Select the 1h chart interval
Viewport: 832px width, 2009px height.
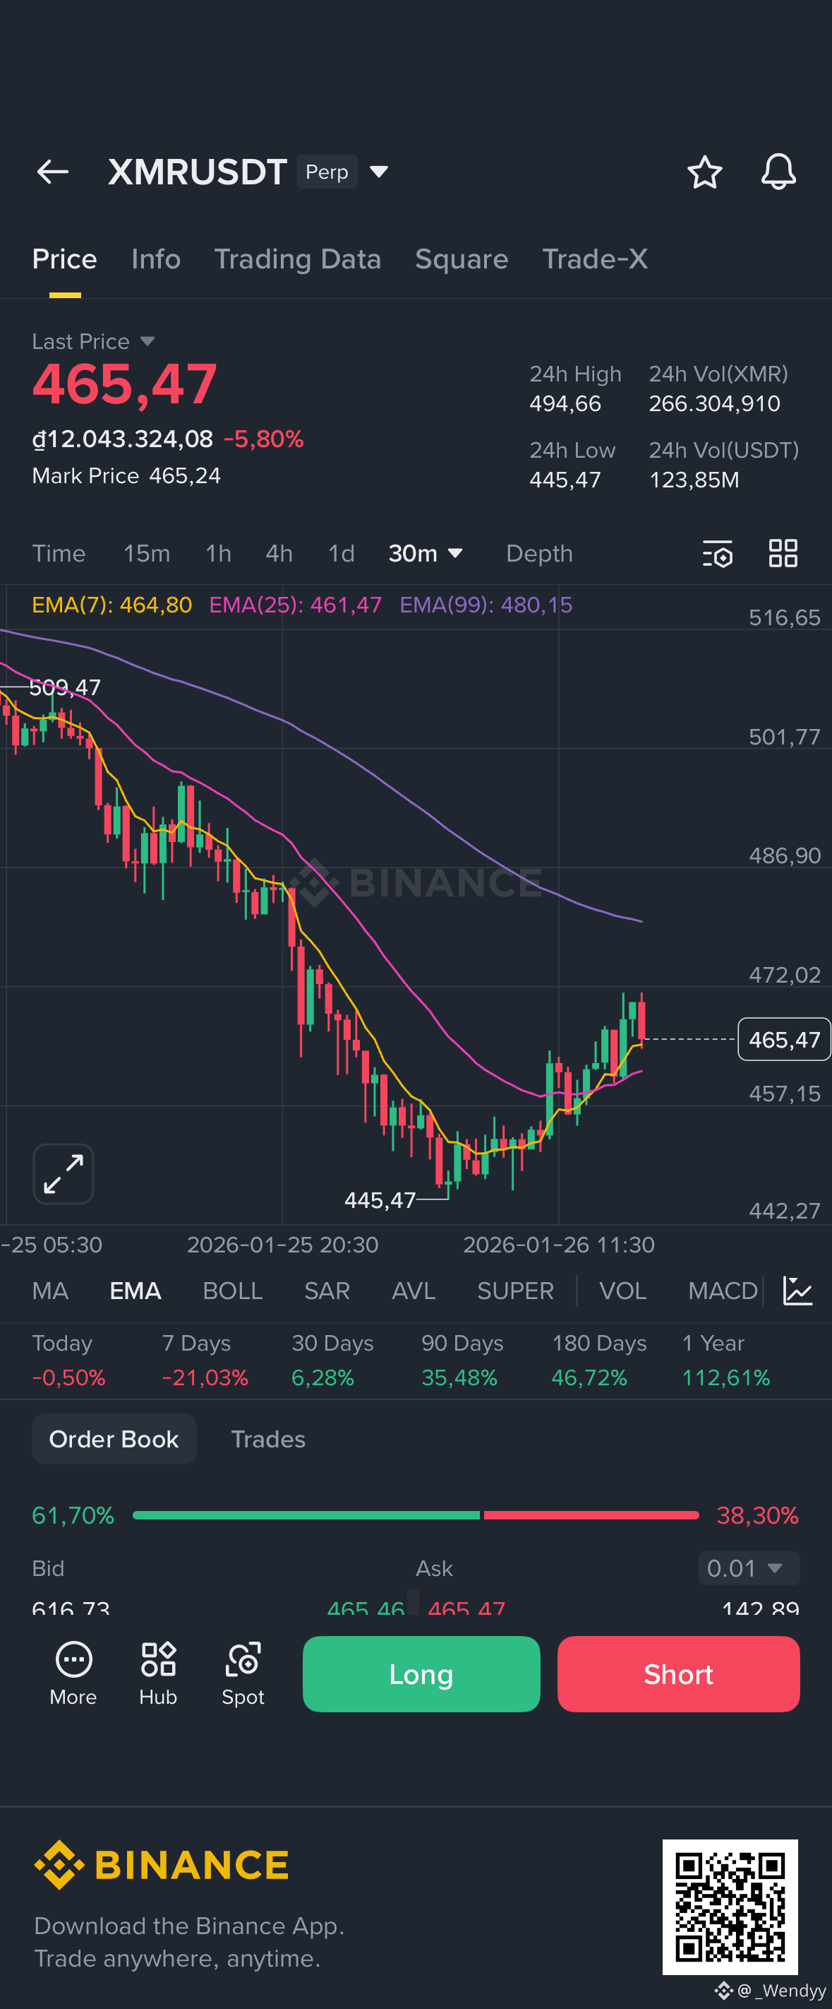coord(218,553)
